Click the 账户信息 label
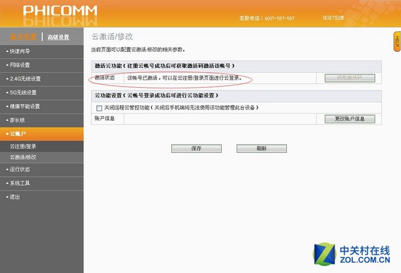The height and width of the screenshot is (273, 401). (105, 118)
